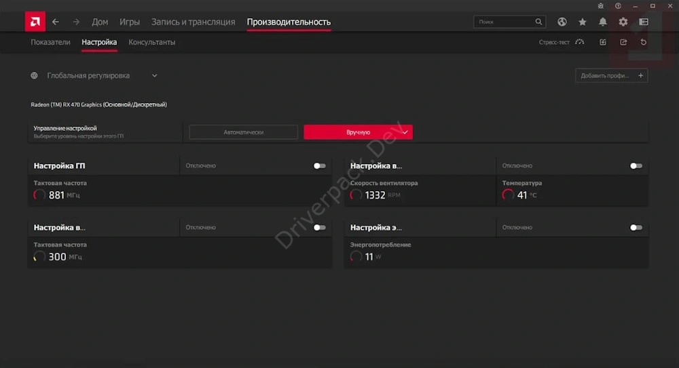Open favorites star icon
The image size is (679, 368).
tap(583, 22)
